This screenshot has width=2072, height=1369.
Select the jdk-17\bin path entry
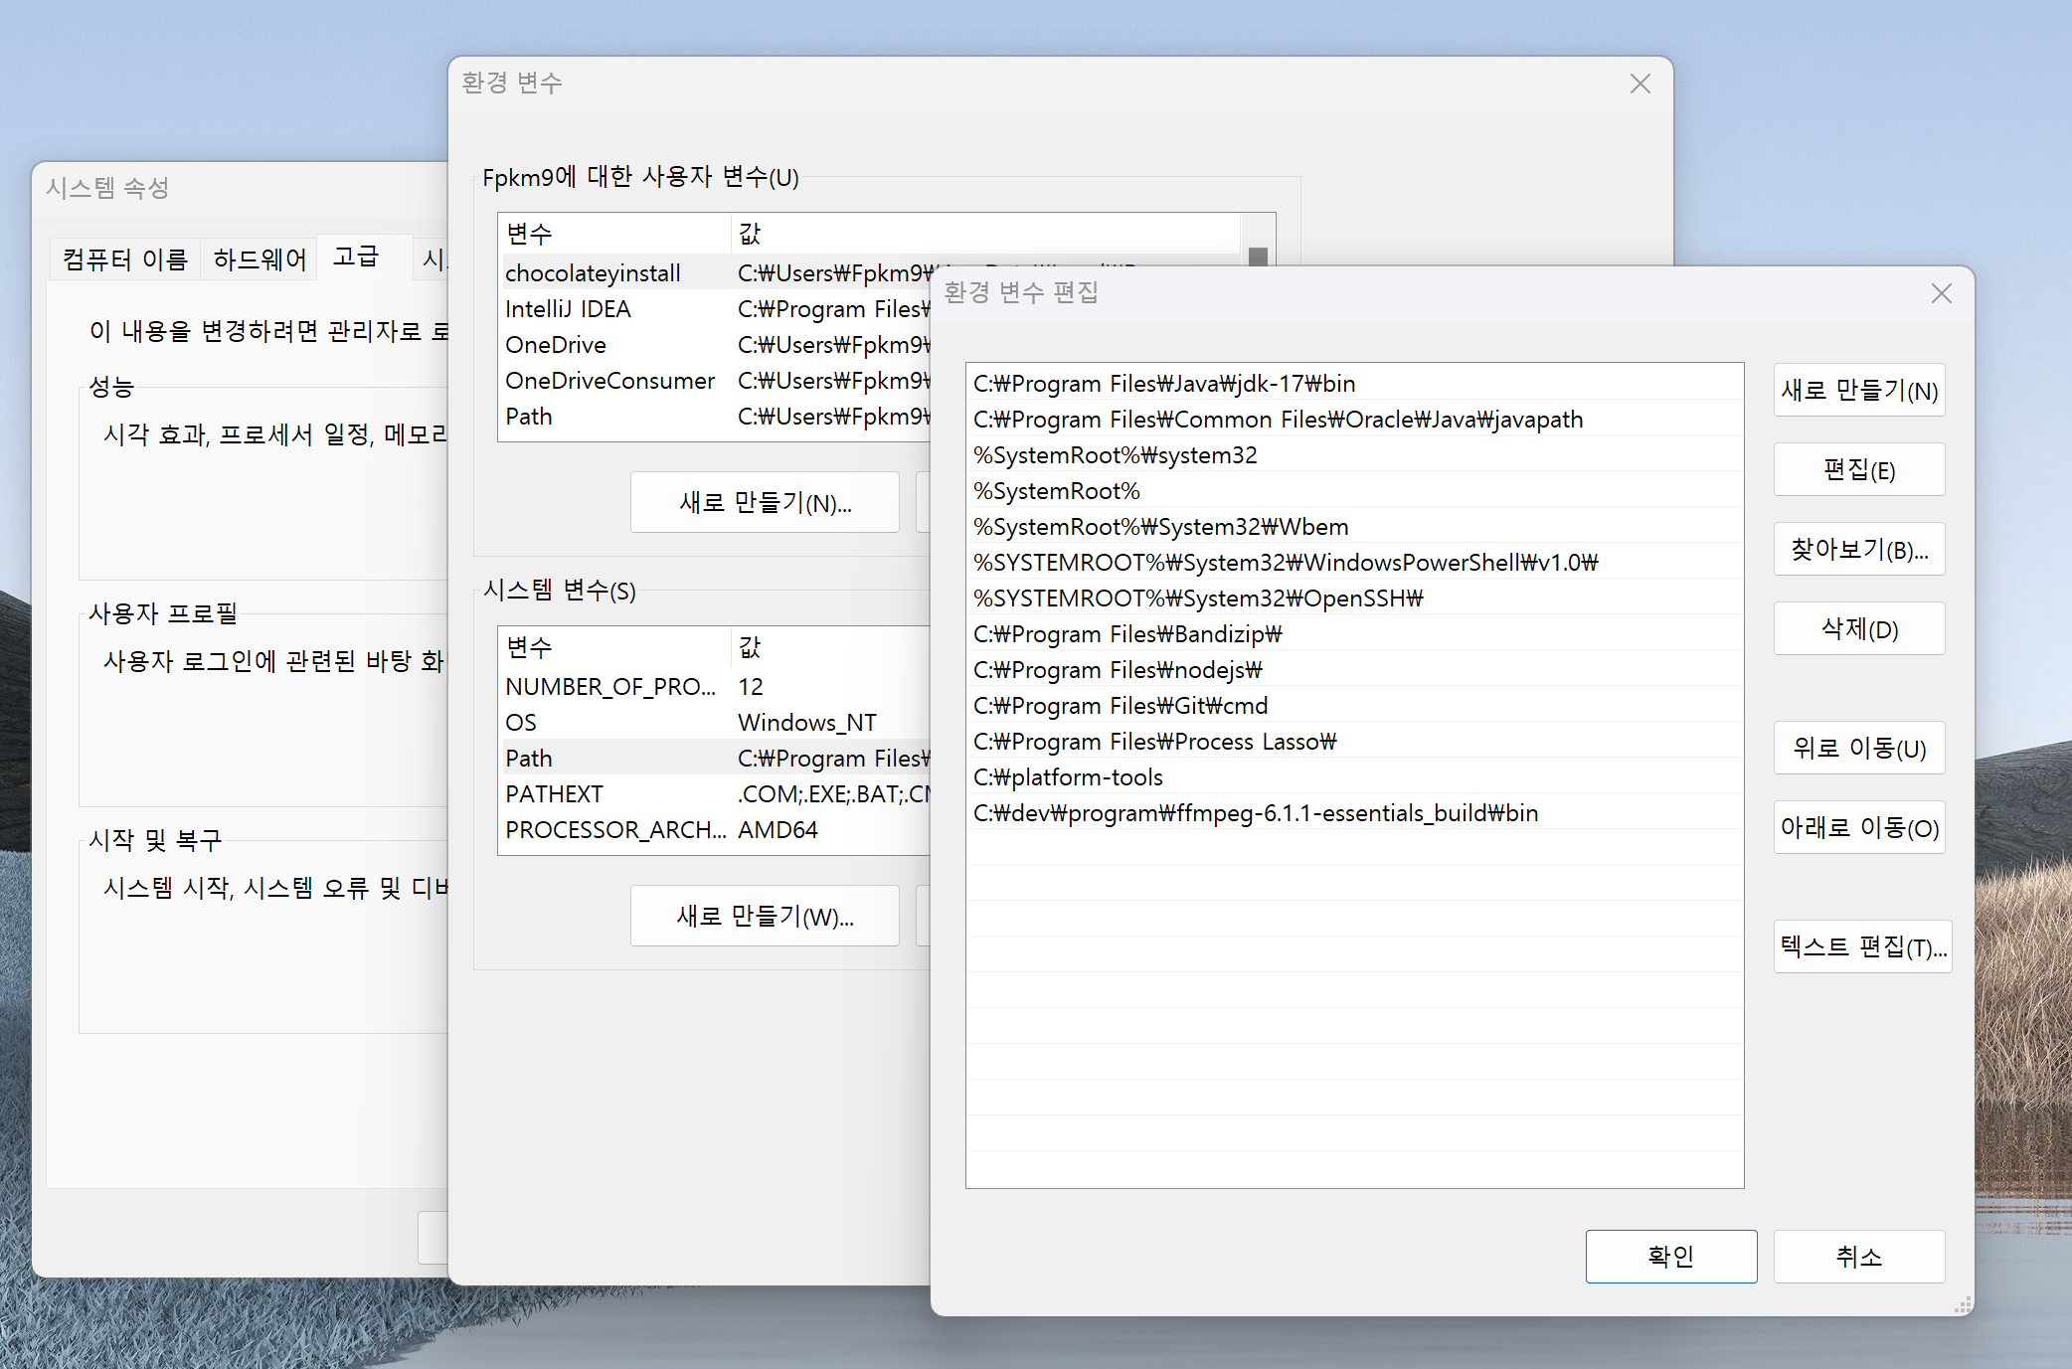1163,384
